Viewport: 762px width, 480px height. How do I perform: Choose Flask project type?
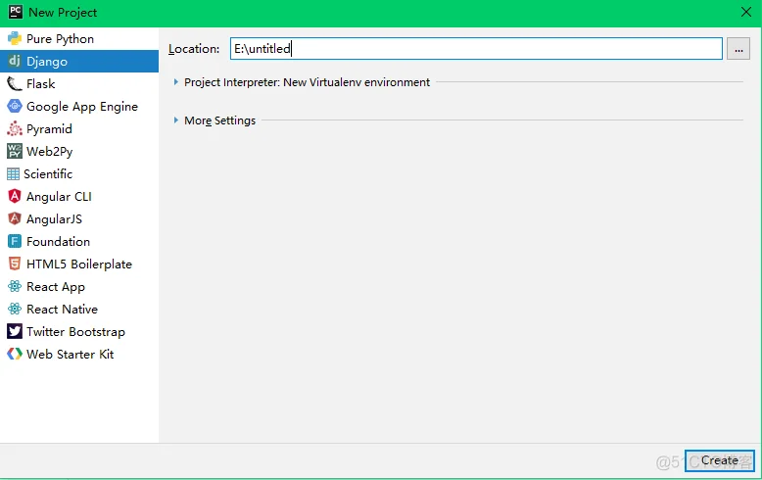79,83
